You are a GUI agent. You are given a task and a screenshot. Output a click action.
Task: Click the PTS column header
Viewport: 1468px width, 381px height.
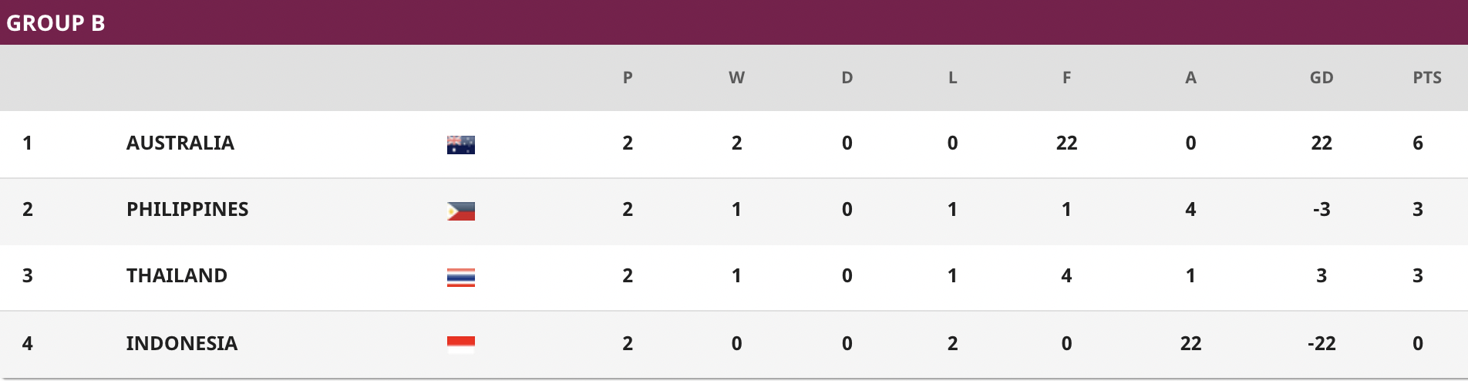(1427, 77)
